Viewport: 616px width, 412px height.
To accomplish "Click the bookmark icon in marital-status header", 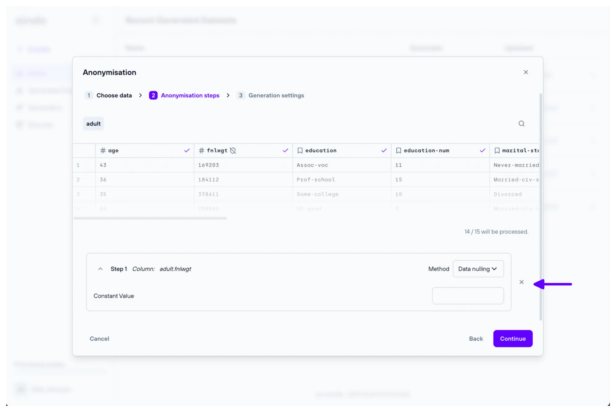I will pyautogui.click(x=497, y=150).
